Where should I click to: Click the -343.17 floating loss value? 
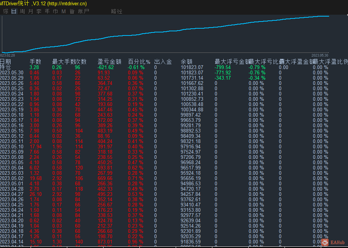coord(223,78)
